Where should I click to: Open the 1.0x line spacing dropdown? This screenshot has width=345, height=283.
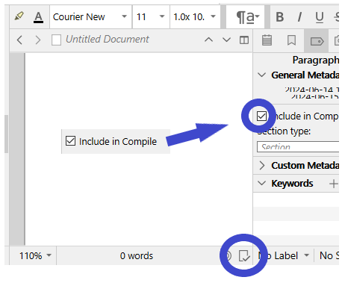point(195,16)
